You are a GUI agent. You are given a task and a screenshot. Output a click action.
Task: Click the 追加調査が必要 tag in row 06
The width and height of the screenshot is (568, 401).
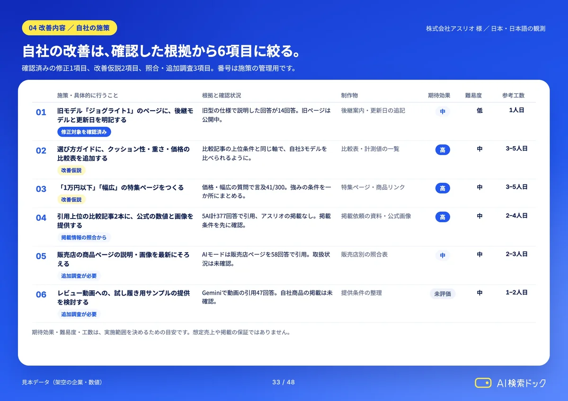79,314
